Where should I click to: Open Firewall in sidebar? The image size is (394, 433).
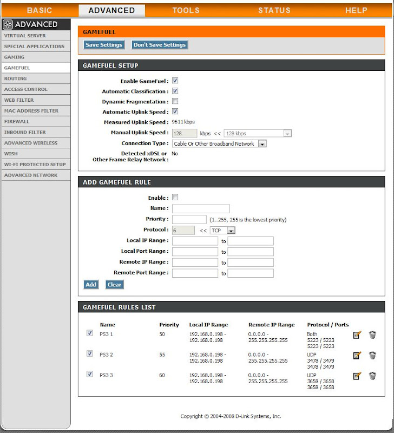(36, 122)
